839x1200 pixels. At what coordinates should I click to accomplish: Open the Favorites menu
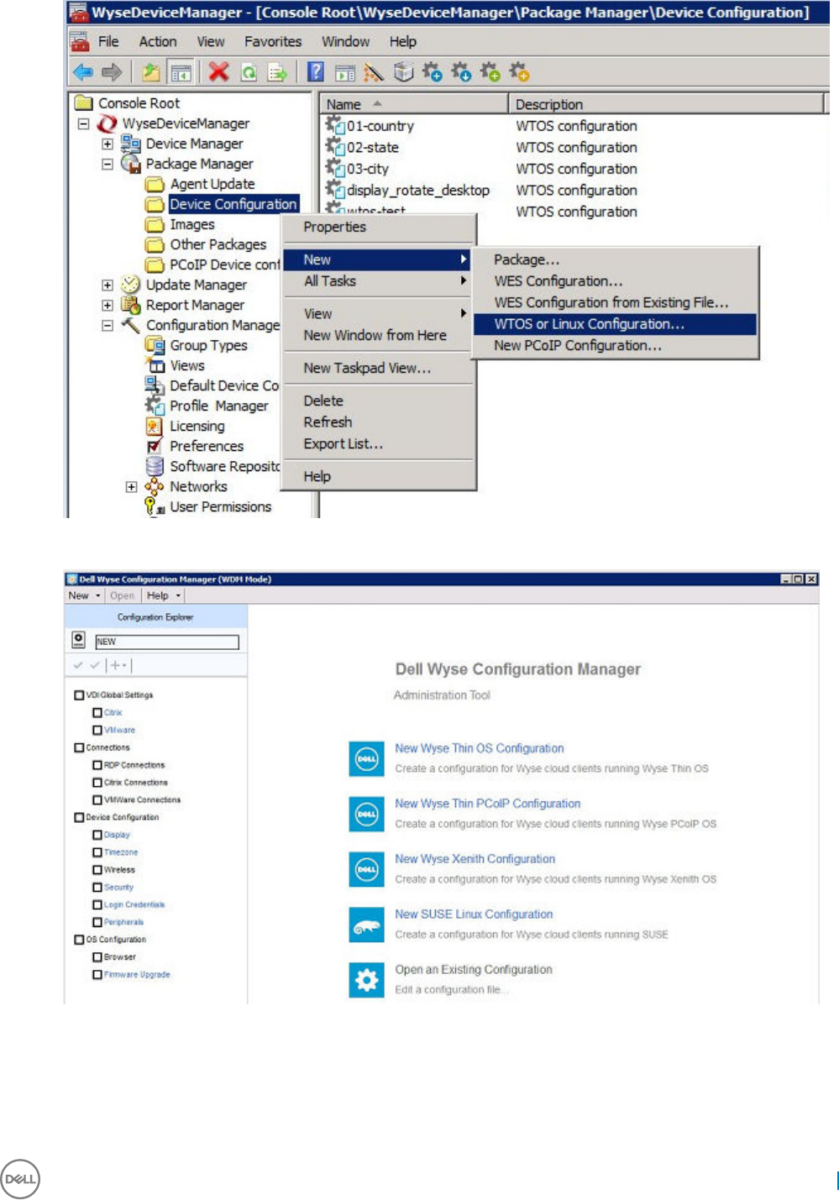[273, 41]
